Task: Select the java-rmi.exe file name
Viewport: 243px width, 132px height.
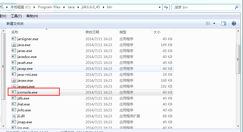Action: pos(27,75)
